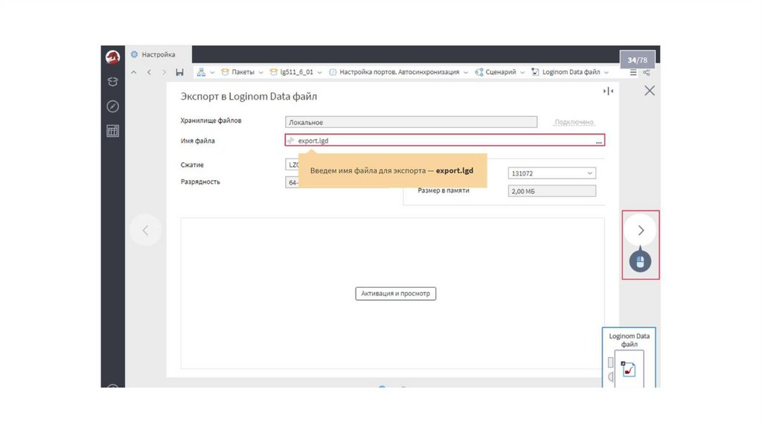This screenshot has width=762, height=427.
Task: Click the hamburger menu icon in toolbar
Action: (x=633, y=72)
